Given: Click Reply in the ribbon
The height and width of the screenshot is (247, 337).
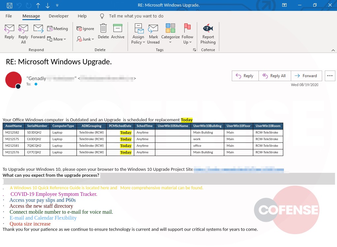Looking at the screenshot, I should coord(10,32).
